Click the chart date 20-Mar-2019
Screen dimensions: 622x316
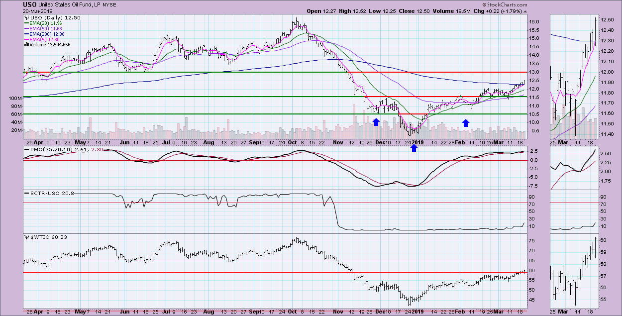38,11
